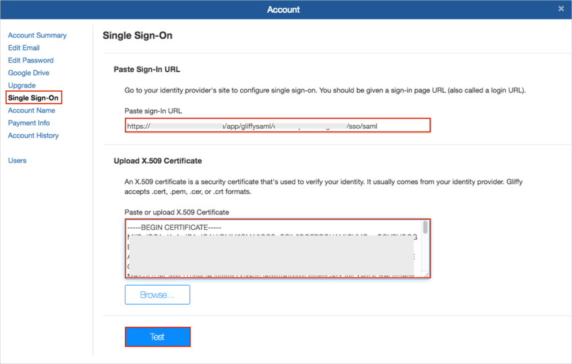
Task: Focus the sign-in URL text field
Action: [x=277, y=125]
